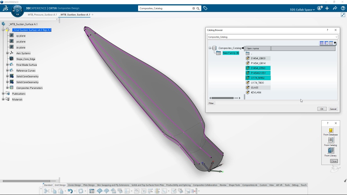Open the 3DEXPERIENCE compass icon
Image resolution: width=347 pixels, height=195 pixels.
[x=17, y=10]
